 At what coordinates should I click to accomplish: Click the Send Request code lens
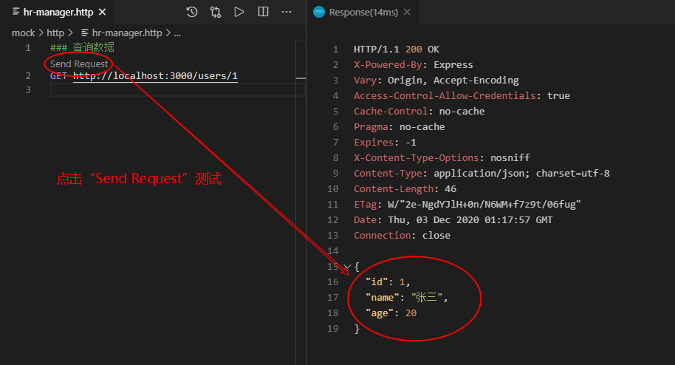[x=79, y=64]
